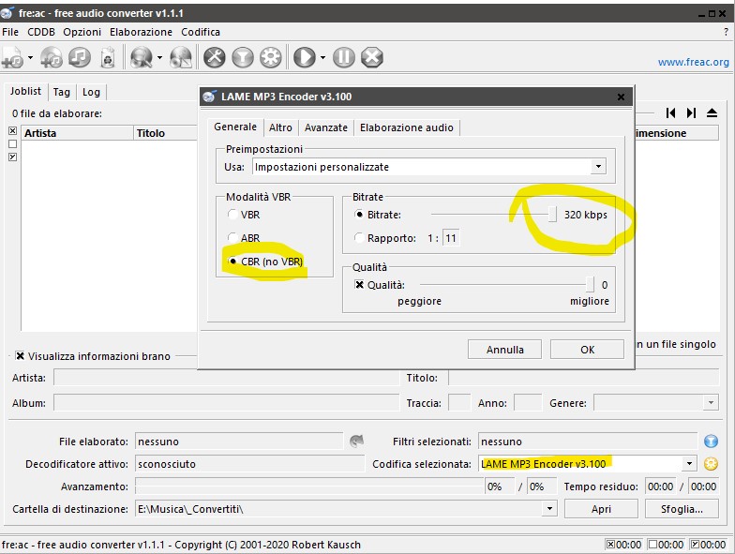Open general settings wrench icon
Screen dimensions: 735x554
click(x=214, y=58)
